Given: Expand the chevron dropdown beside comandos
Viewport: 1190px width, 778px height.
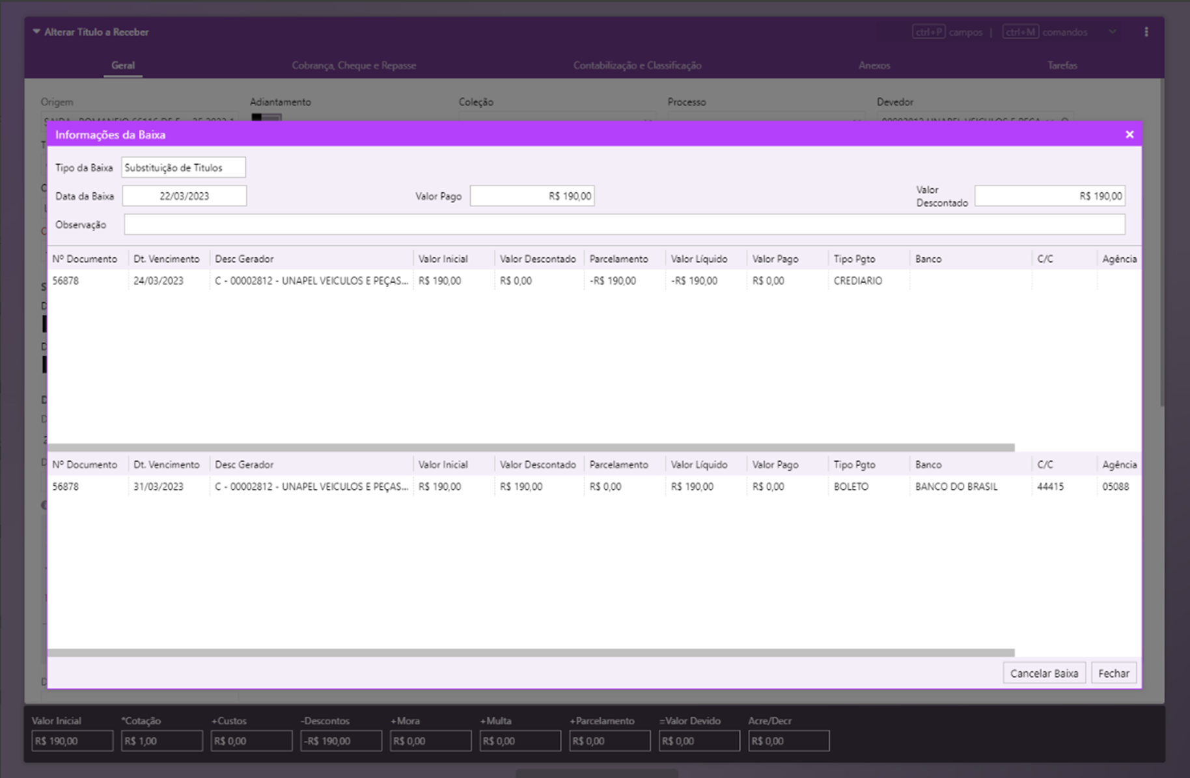Looking at the screenshot, I should point(1113,32).
